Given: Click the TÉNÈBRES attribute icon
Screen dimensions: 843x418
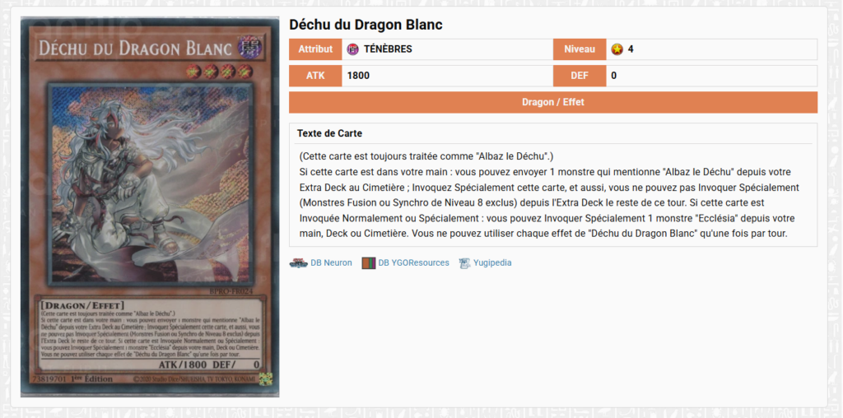Looking at the screenshot, I should 353,49.
